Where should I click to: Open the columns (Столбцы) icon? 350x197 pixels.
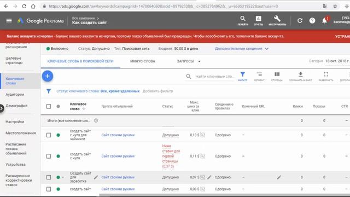(277, 76)
